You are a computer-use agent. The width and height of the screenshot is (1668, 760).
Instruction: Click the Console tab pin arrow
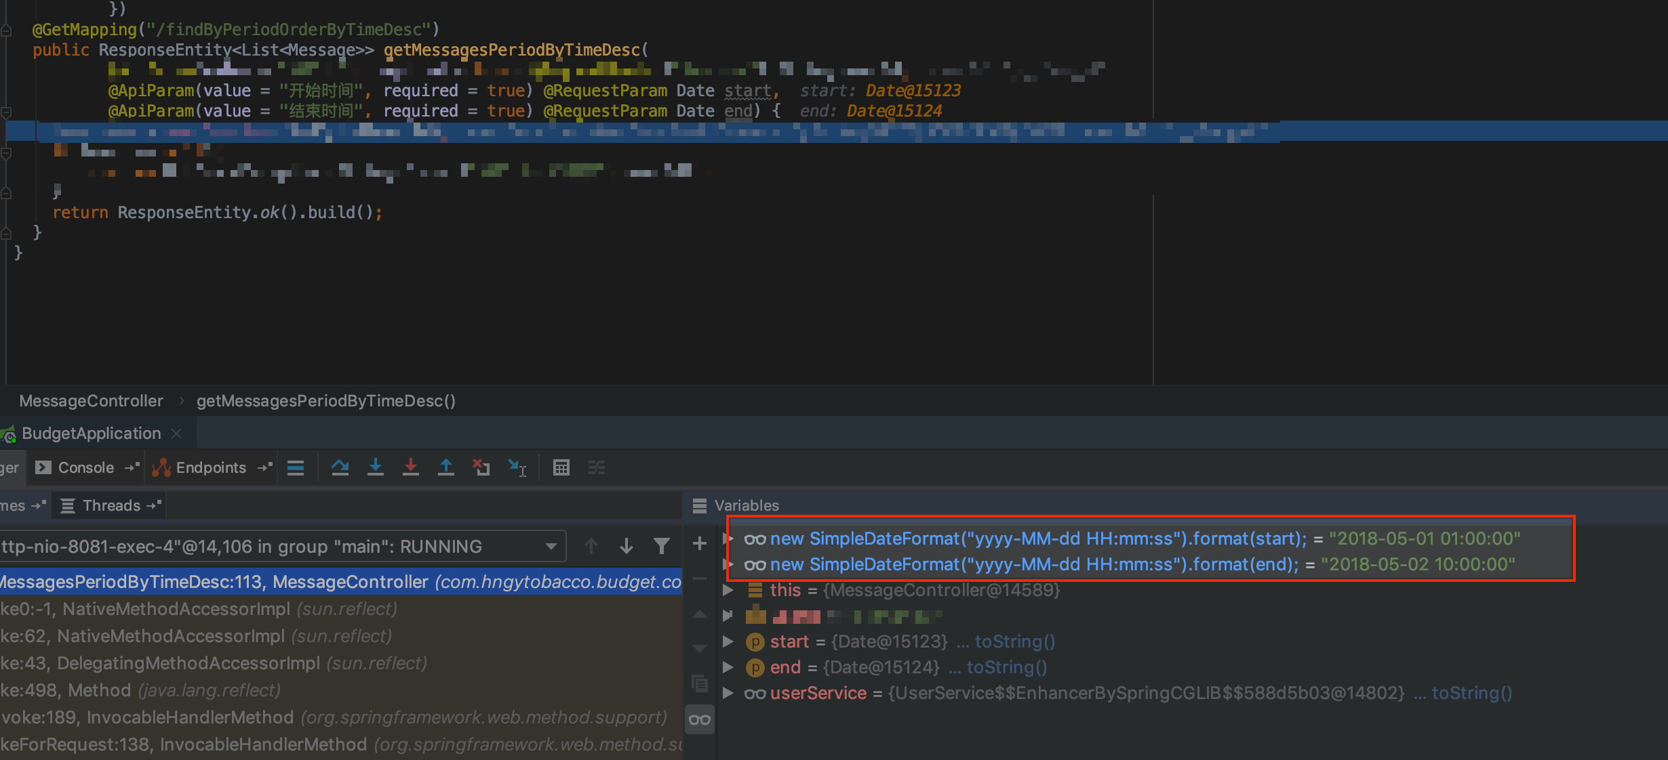[x=132, y=467]
